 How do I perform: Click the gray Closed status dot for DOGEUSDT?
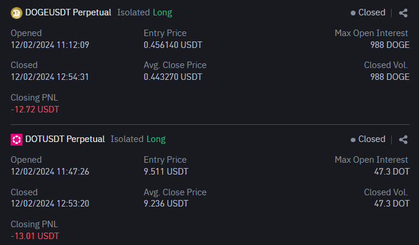pos(353,13)
